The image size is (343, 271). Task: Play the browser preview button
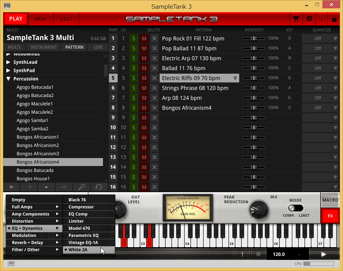coord(12,187)
